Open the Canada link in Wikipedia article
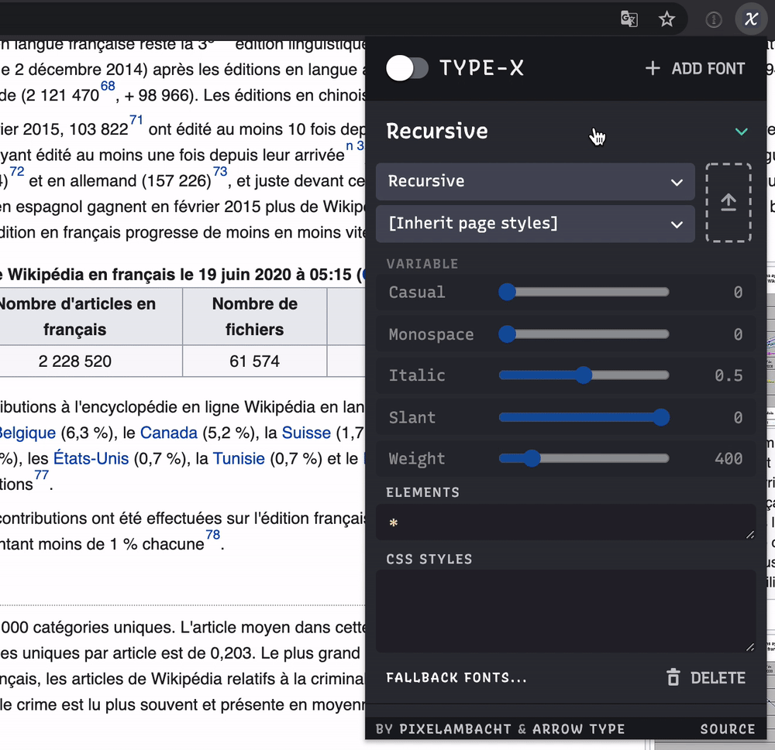 (168, 433)
